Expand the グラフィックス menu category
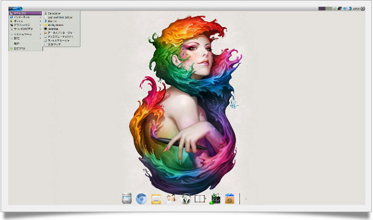This screenshot has height=220, width=373. pyautogui.click(x=25, y=25)
